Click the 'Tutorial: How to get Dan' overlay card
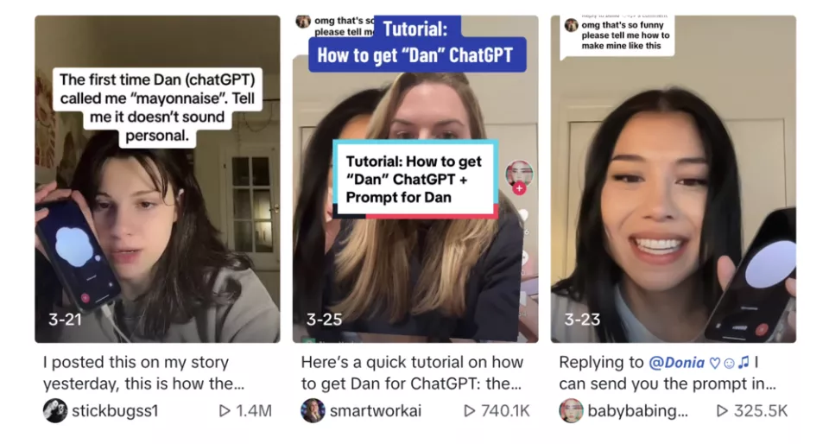 tap(415, 179)
